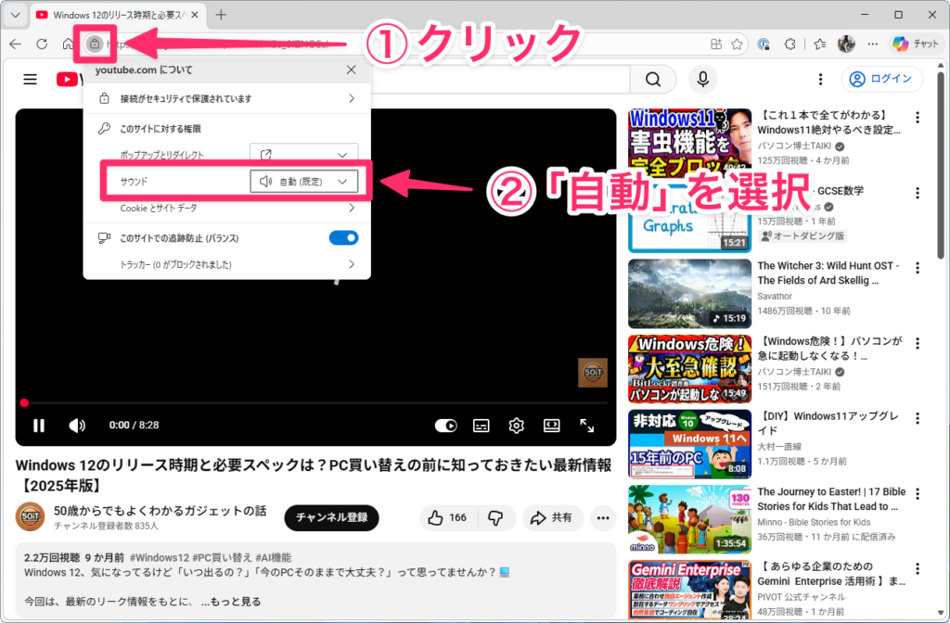Open the サウンド permission dropdown
Image resolution: width=950 pixels, height=623 pixels.
tap(304, 182)
